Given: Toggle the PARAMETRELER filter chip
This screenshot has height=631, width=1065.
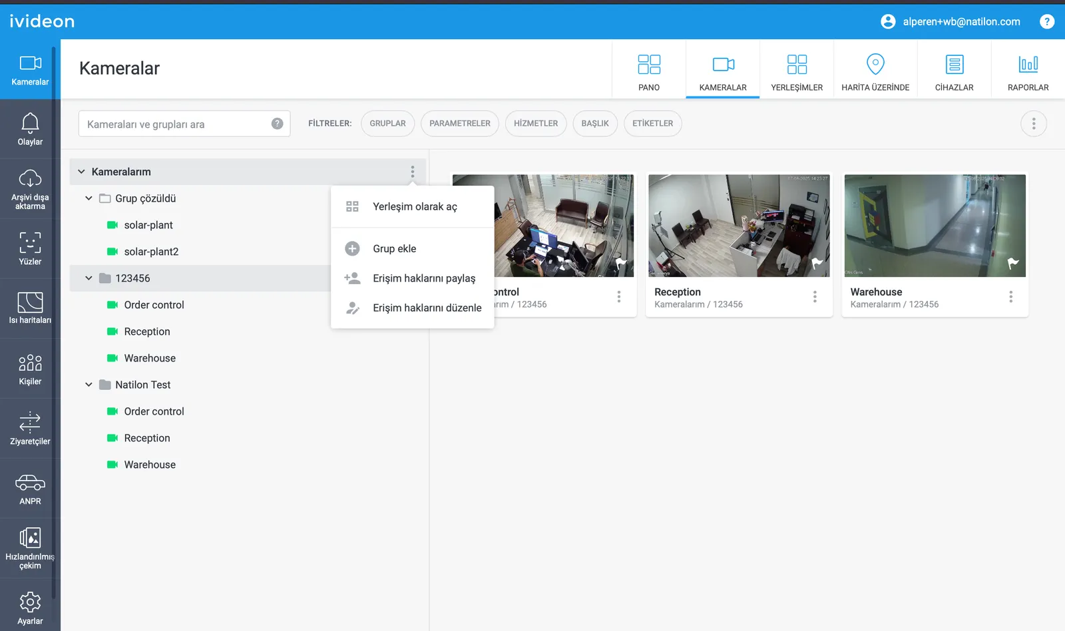Looking at the screenshot, I should (x=459, y=124).
